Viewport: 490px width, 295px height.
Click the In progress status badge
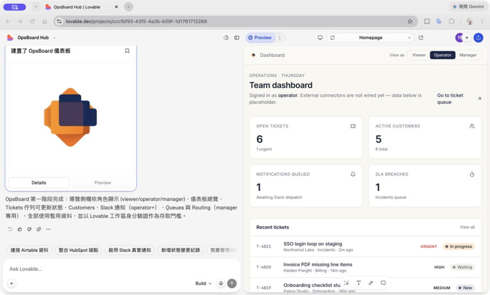click(x=458, y=246)
